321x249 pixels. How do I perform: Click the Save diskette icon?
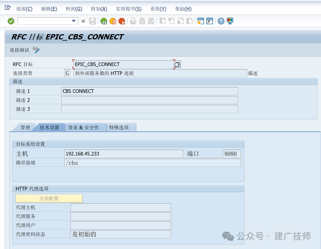[x=93, y=21]
